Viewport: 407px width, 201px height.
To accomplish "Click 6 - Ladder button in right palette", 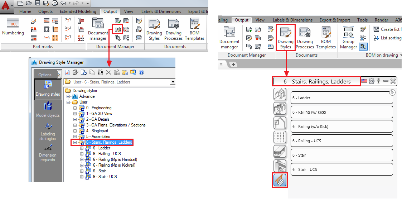I will click(x=341, y=98).
